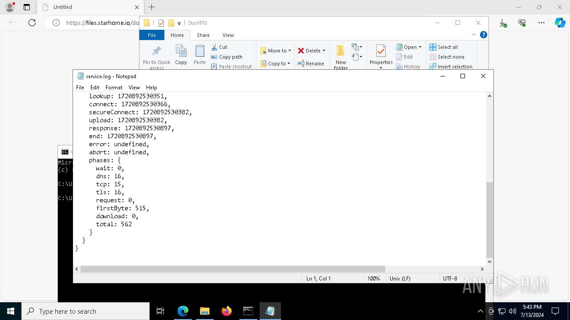Open Notepad Format menu

[114, 88]
